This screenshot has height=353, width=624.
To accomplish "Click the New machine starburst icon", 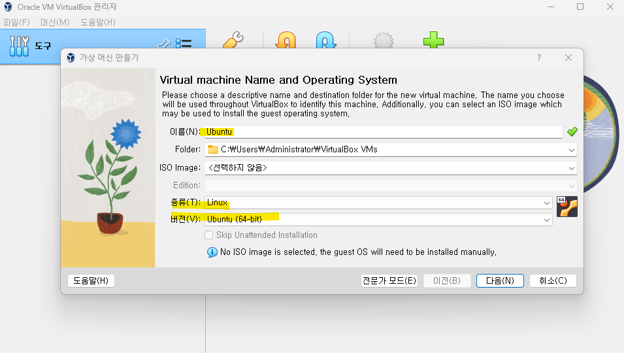I will click(x=384, y=40).
